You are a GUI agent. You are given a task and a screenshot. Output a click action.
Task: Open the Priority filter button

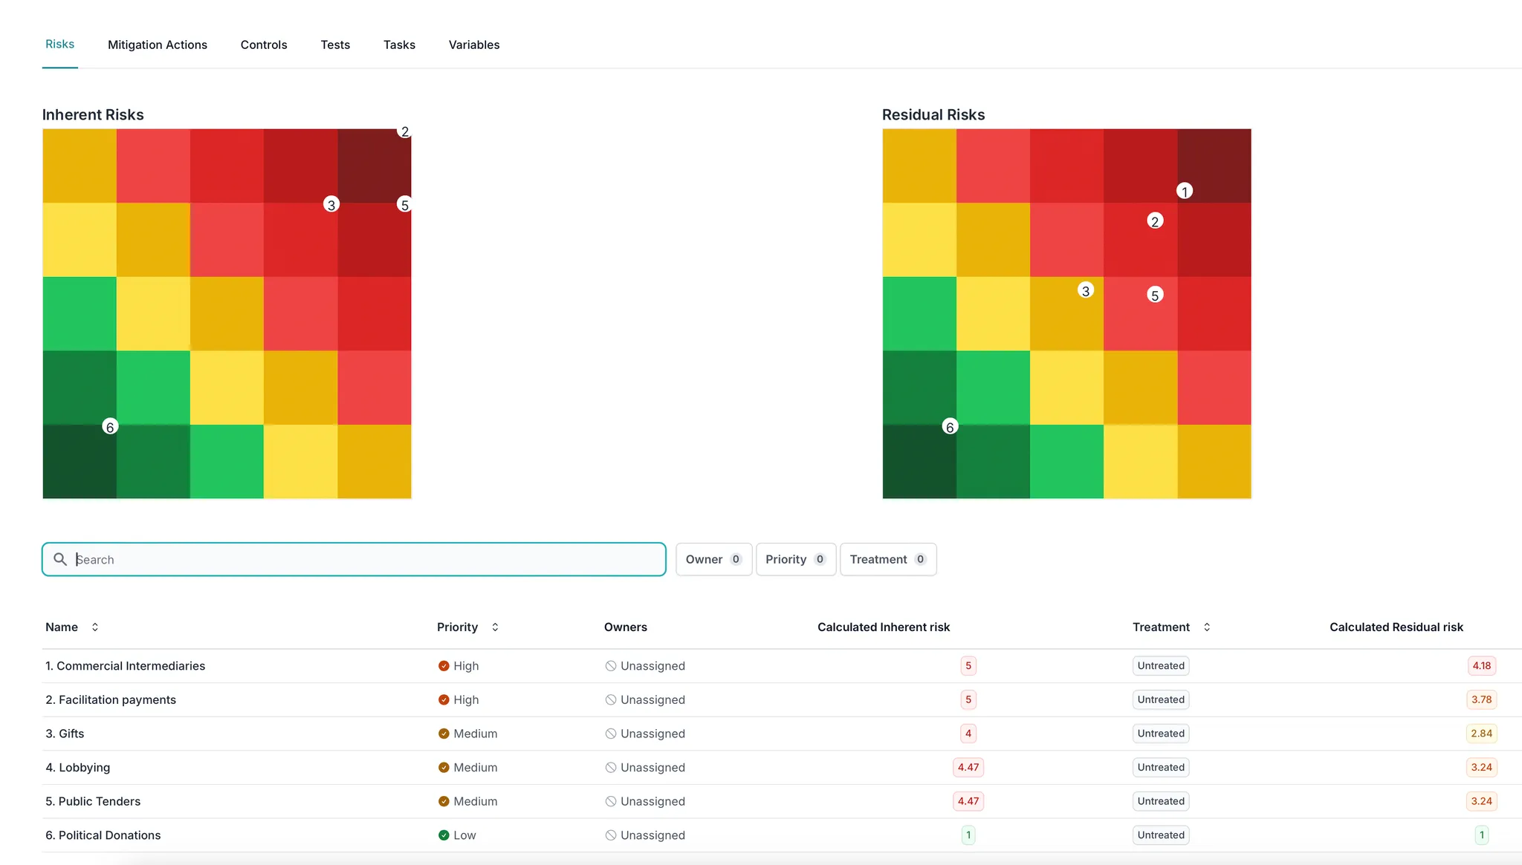click(x=795, y=559)
